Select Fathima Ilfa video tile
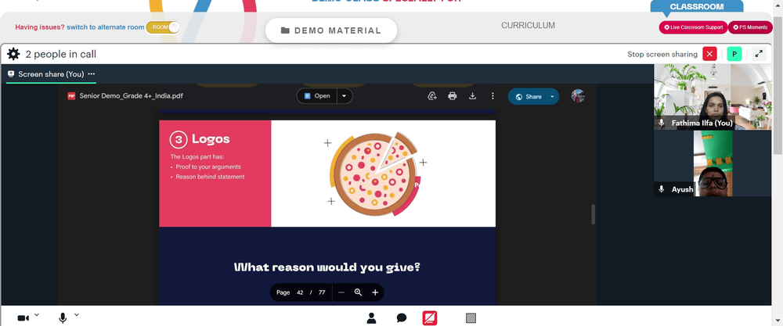783x326 pixels. coord(713,97)
